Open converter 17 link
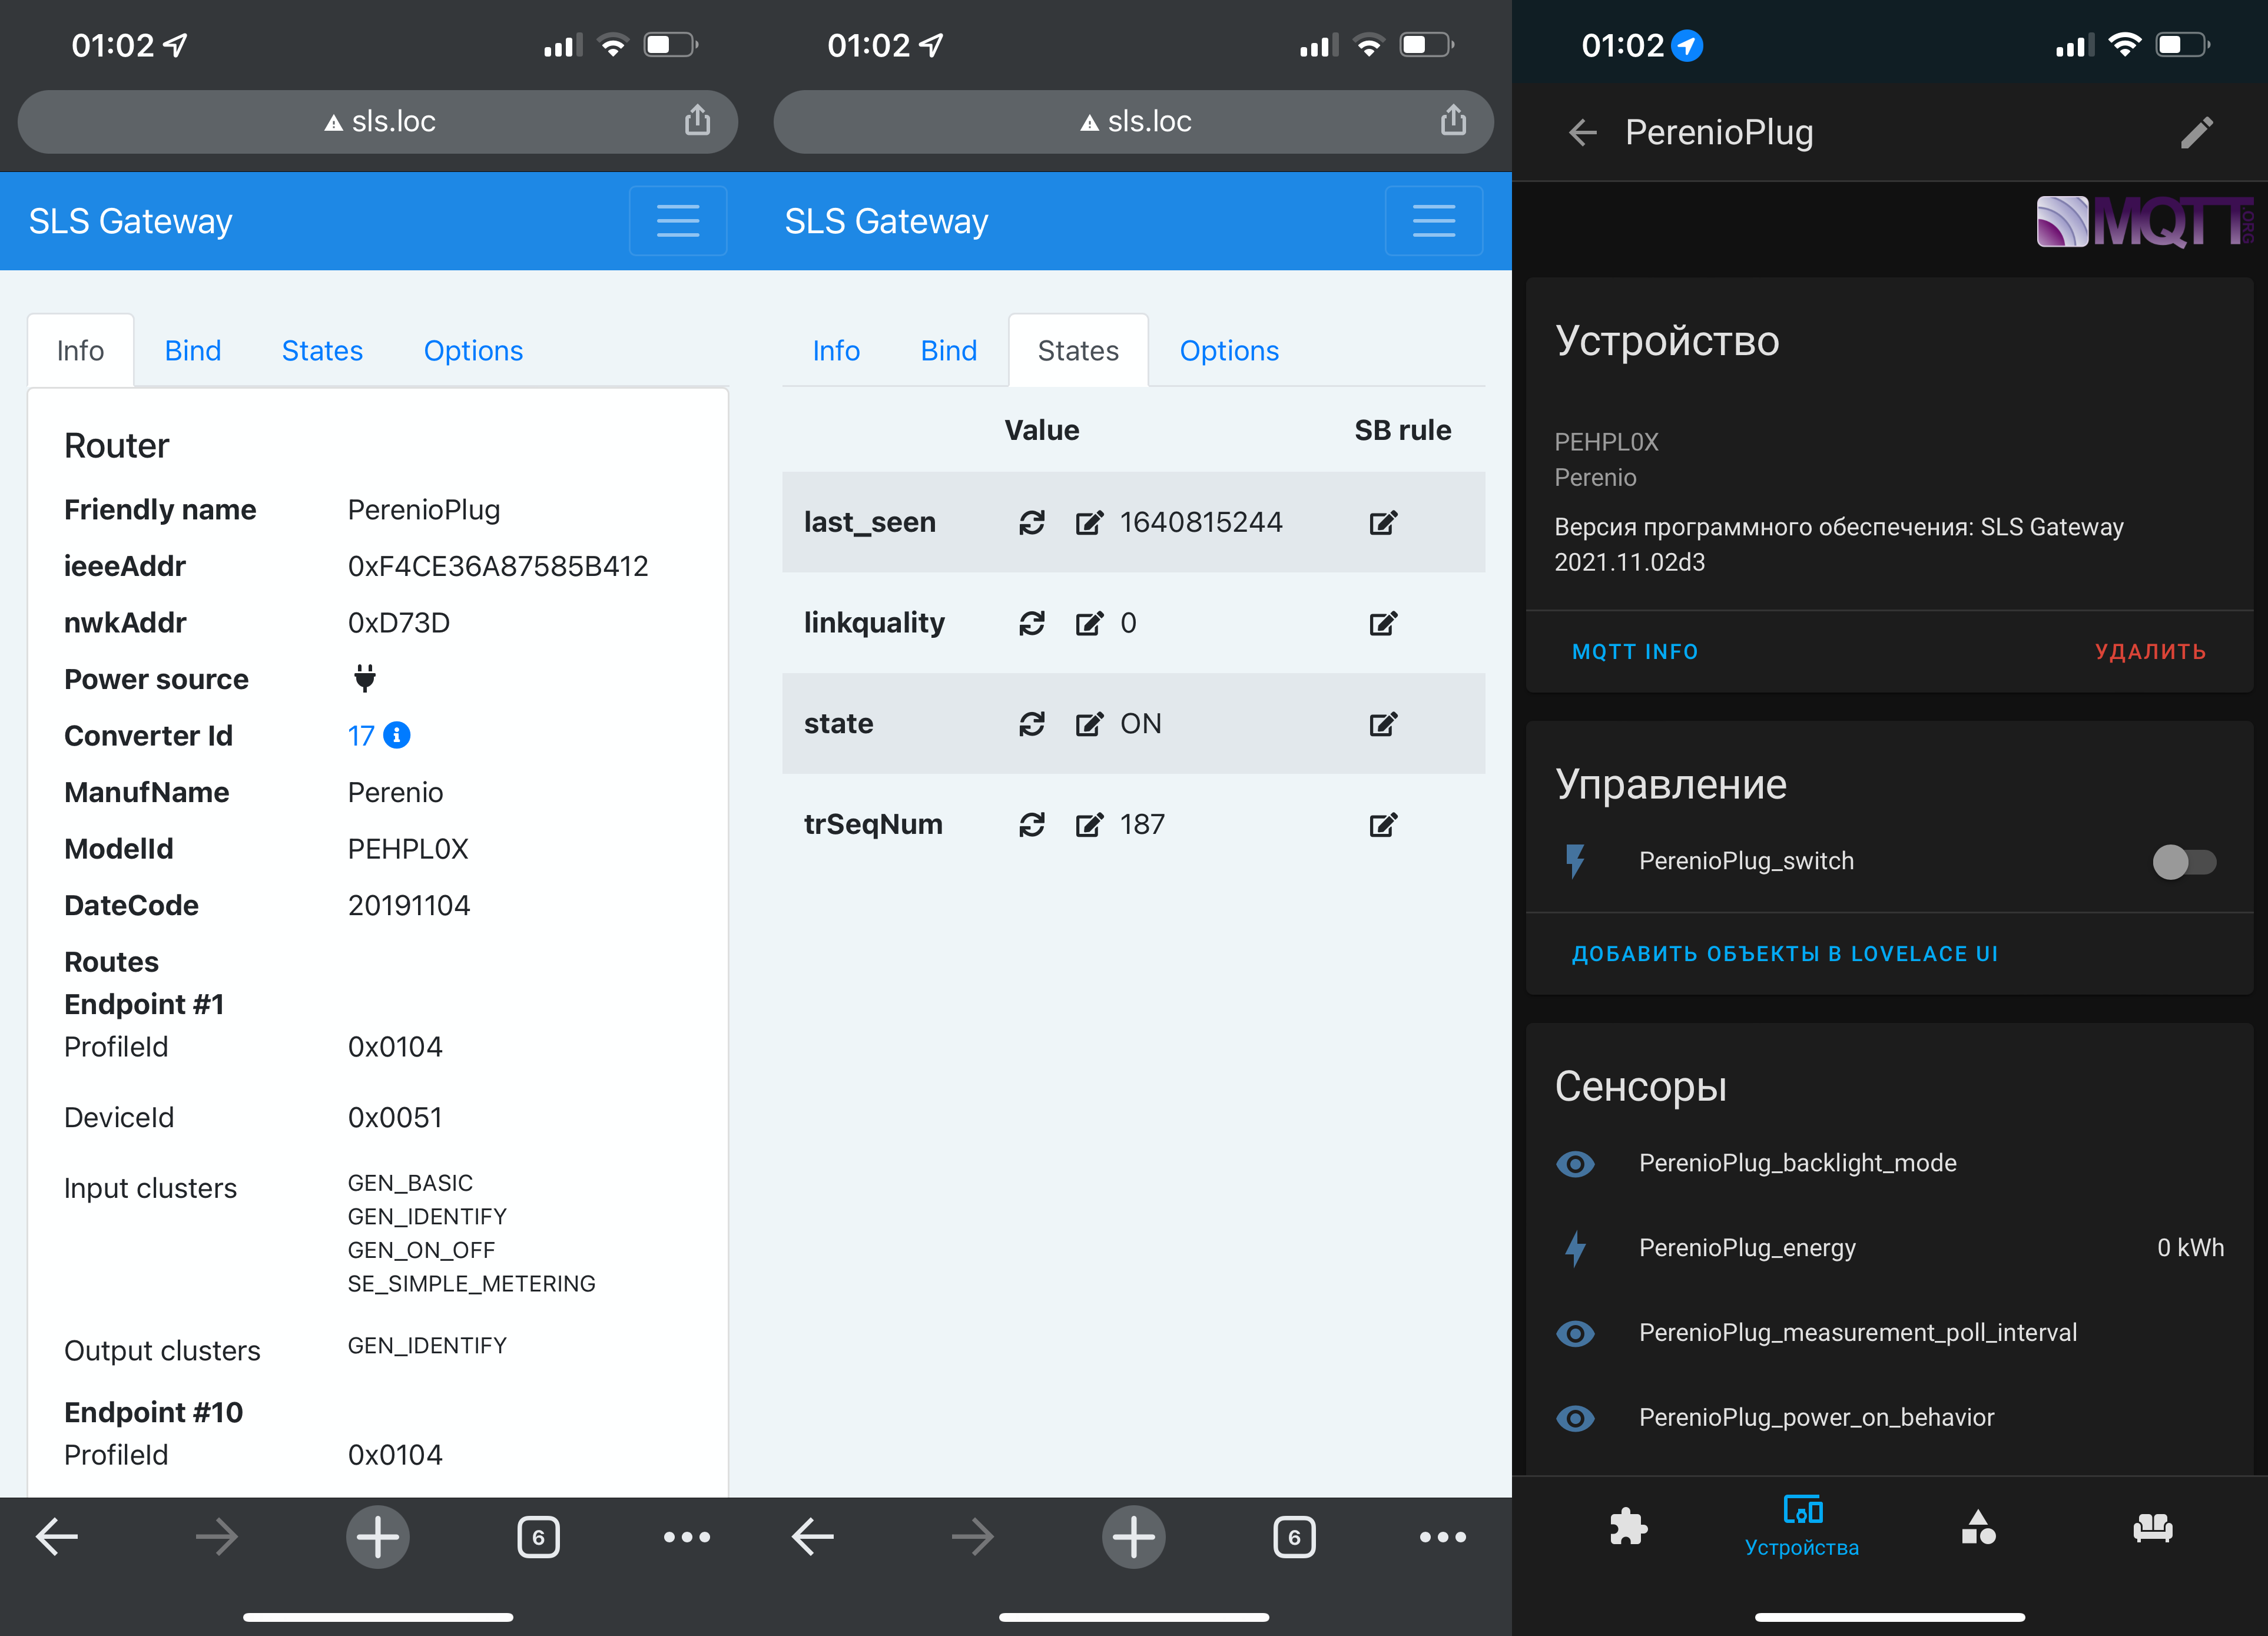 tap(361, 736)
